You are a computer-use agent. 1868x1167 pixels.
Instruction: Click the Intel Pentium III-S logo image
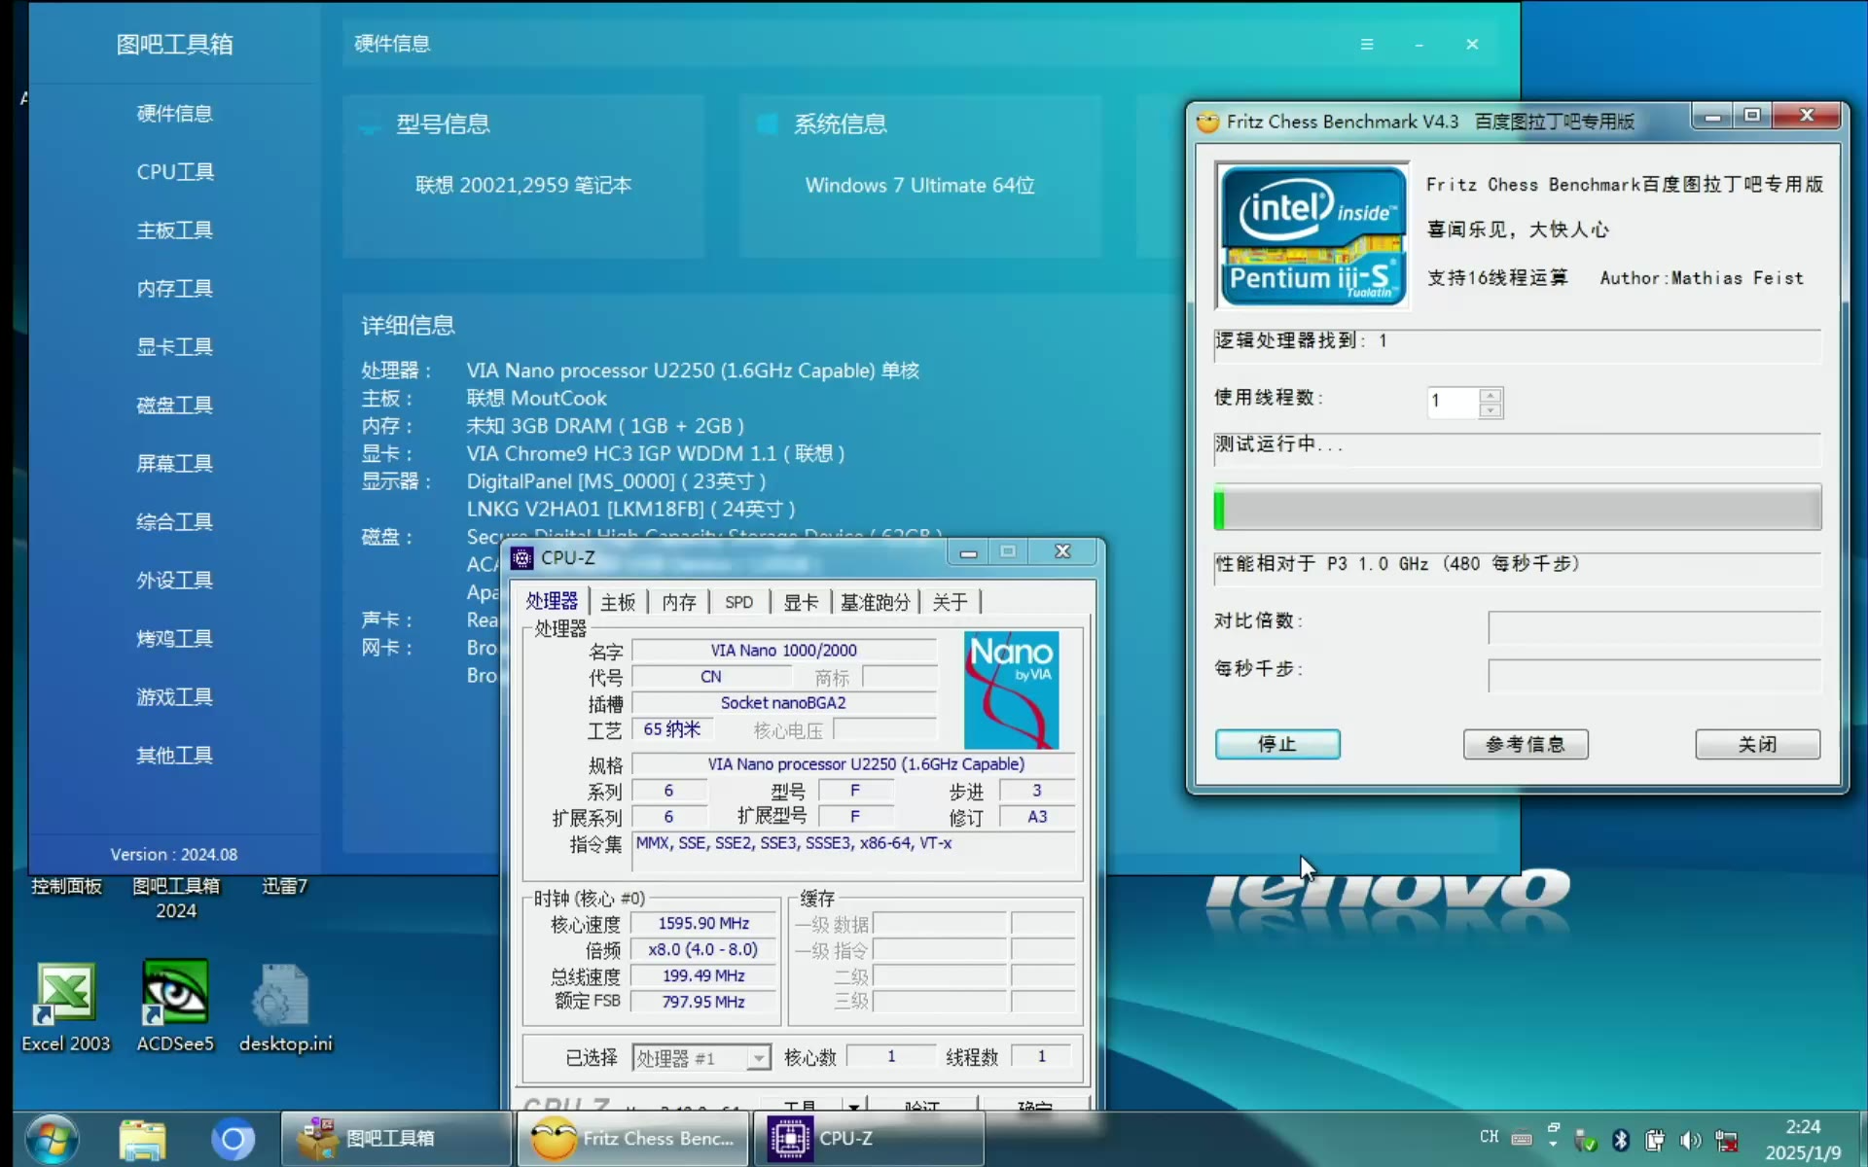1313,235
